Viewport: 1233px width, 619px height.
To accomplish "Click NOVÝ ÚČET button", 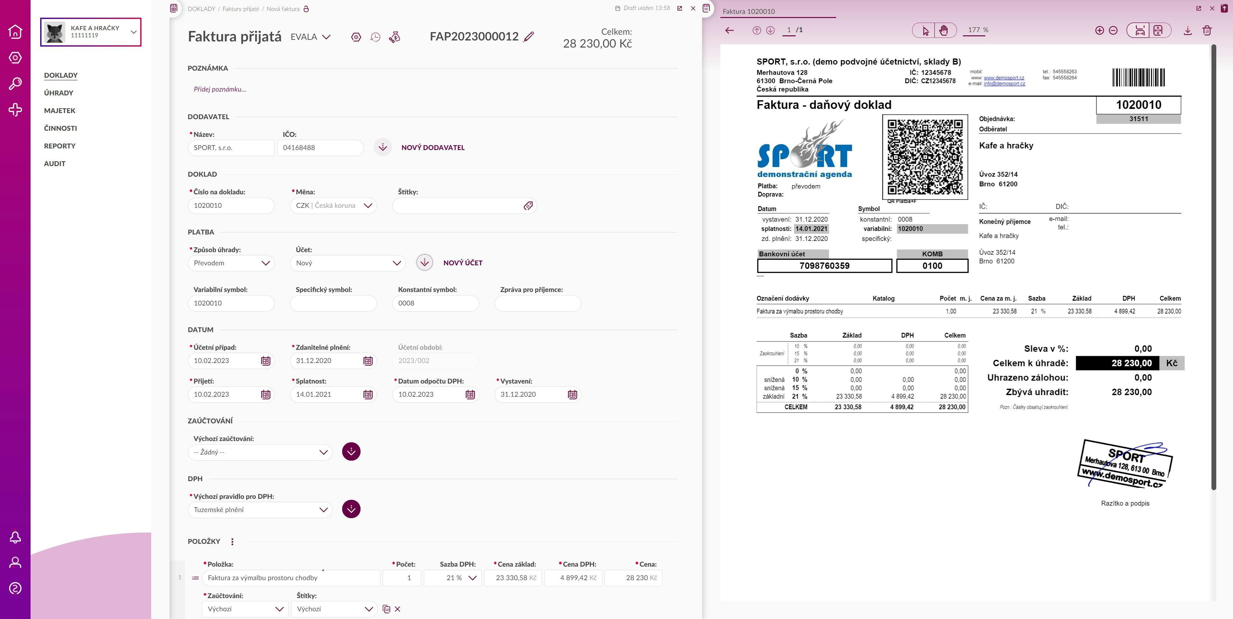I will pyautogui.click(x=463, y=262).
